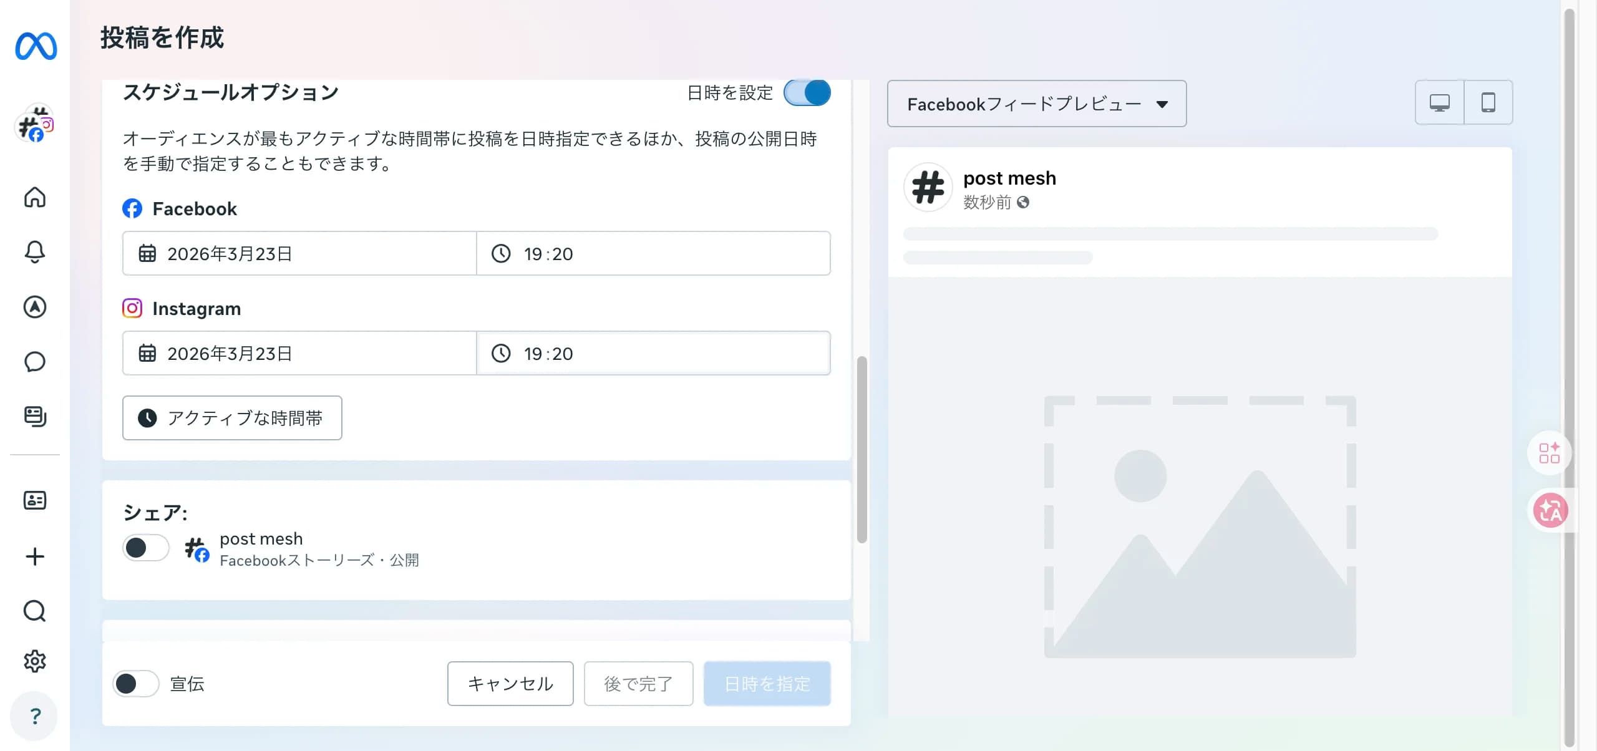
Task: Open notifications from the bell icon
Action: (x=36, y=251)
